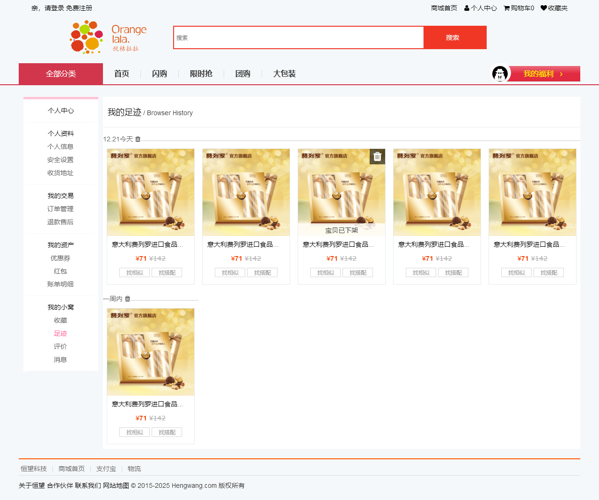The width and height of the screenshot is (599, 500).
Task: Click the trash icon beside 12.21今天
Action: click(x=138, y=139)
